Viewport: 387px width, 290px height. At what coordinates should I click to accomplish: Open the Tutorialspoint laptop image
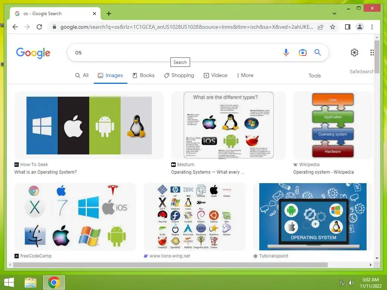(x=313, y=217)
